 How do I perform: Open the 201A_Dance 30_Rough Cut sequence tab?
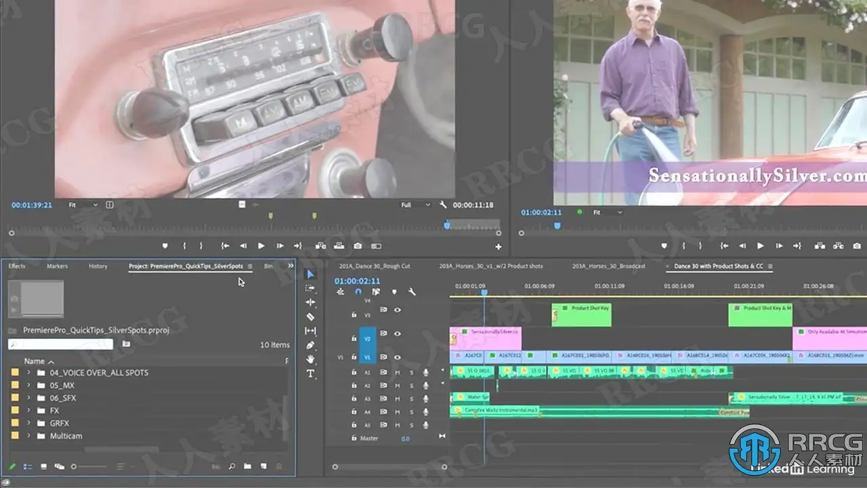pos(374,266)
